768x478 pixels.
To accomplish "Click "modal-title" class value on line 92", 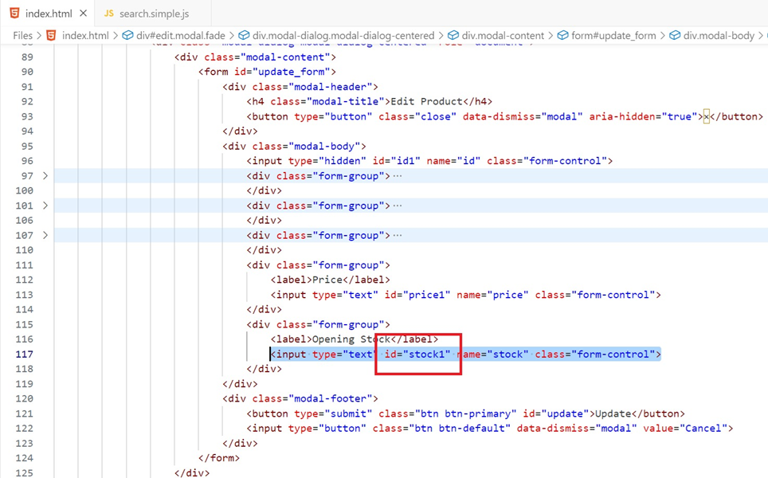I will (348, 101).
